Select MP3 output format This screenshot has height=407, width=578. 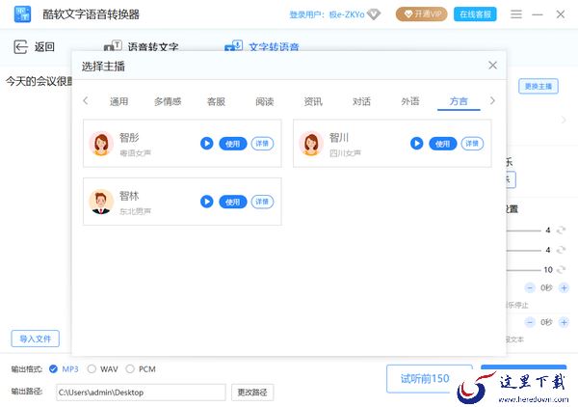click(64, 369)
